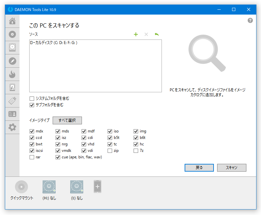Close the DAEMON Tools Lite window
The width and height of the screenshot is (261, 215).
tap(249, 9)
